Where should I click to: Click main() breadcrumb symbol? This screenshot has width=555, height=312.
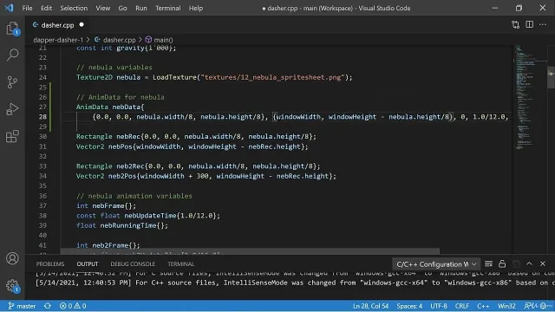(160, 40)
